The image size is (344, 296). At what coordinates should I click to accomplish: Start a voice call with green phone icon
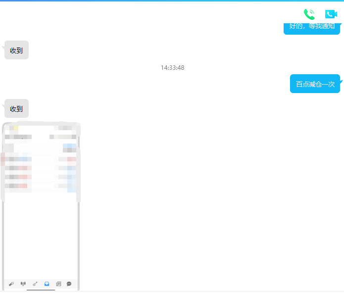(x=309, y=14)
